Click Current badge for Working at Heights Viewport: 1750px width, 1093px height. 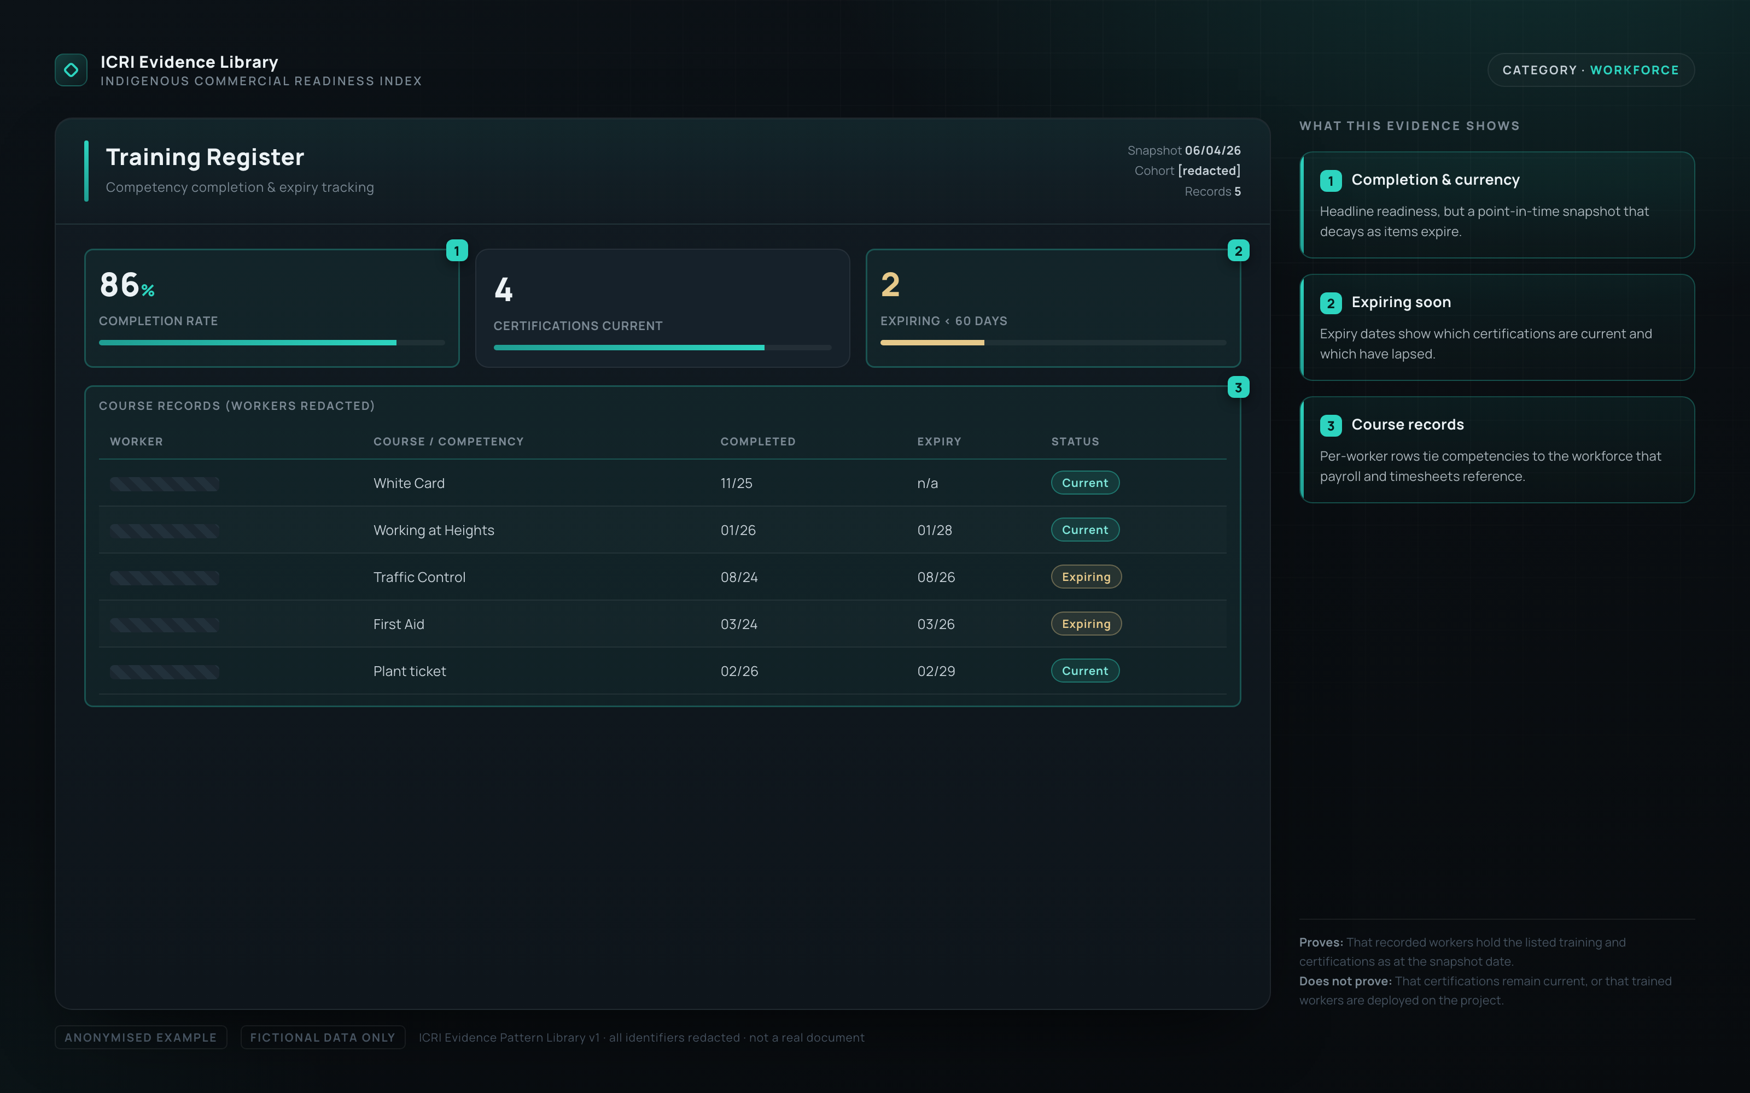[x=1084, y=530]
